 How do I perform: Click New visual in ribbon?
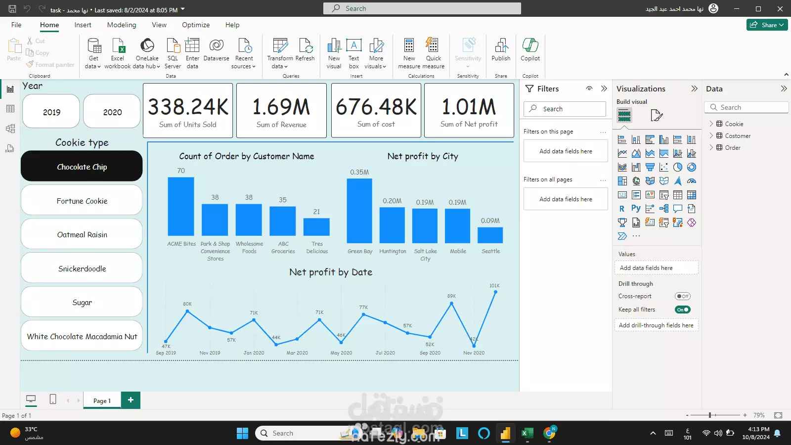[x=334, y=53]
